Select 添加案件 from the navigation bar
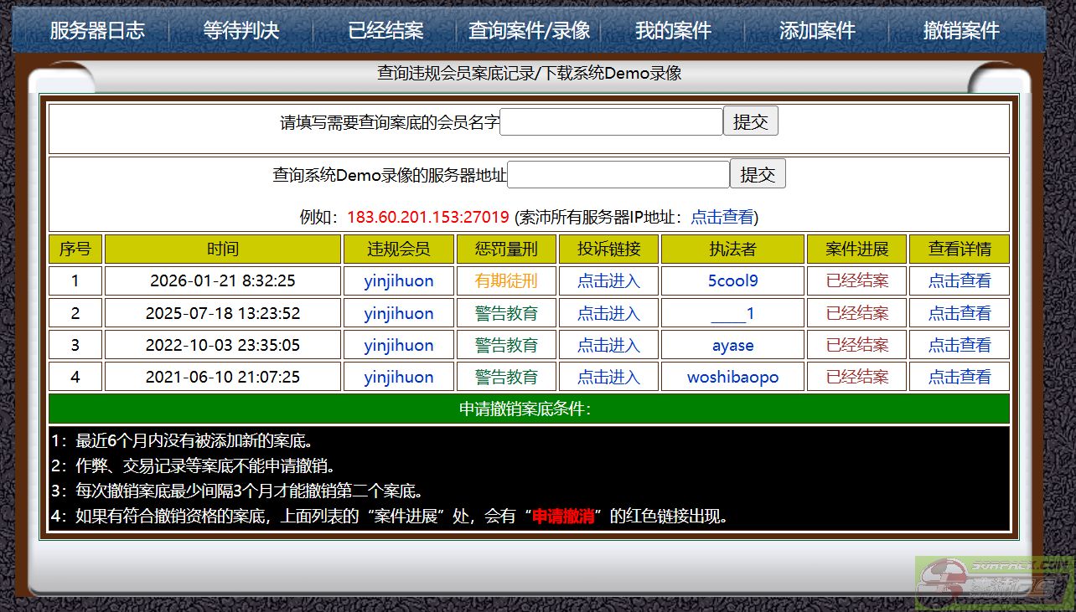1076x612 pixels. click(x=817, y=31)
